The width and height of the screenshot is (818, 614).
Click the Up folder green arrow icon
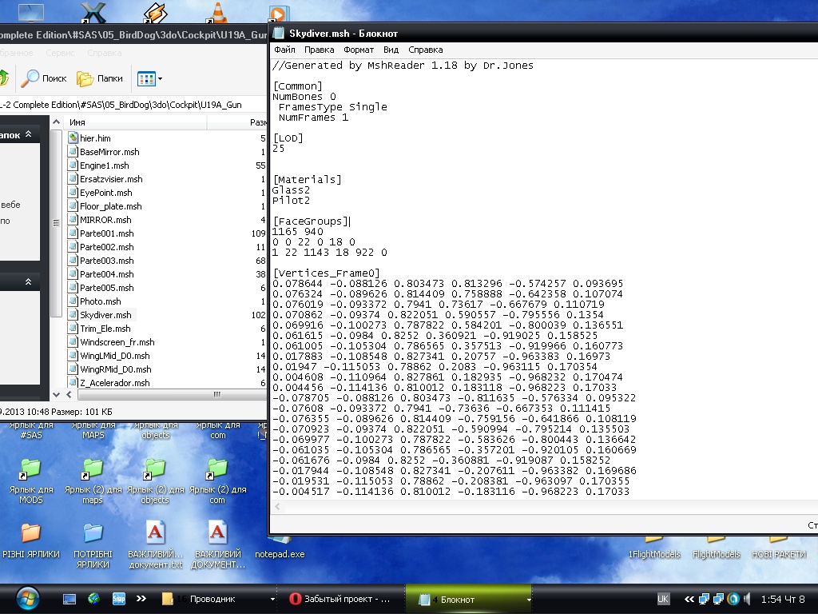click(x=3, y=78)
